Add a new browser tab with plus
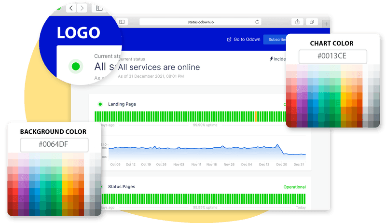Screen dimensions: 386x223 click(326, 24)
